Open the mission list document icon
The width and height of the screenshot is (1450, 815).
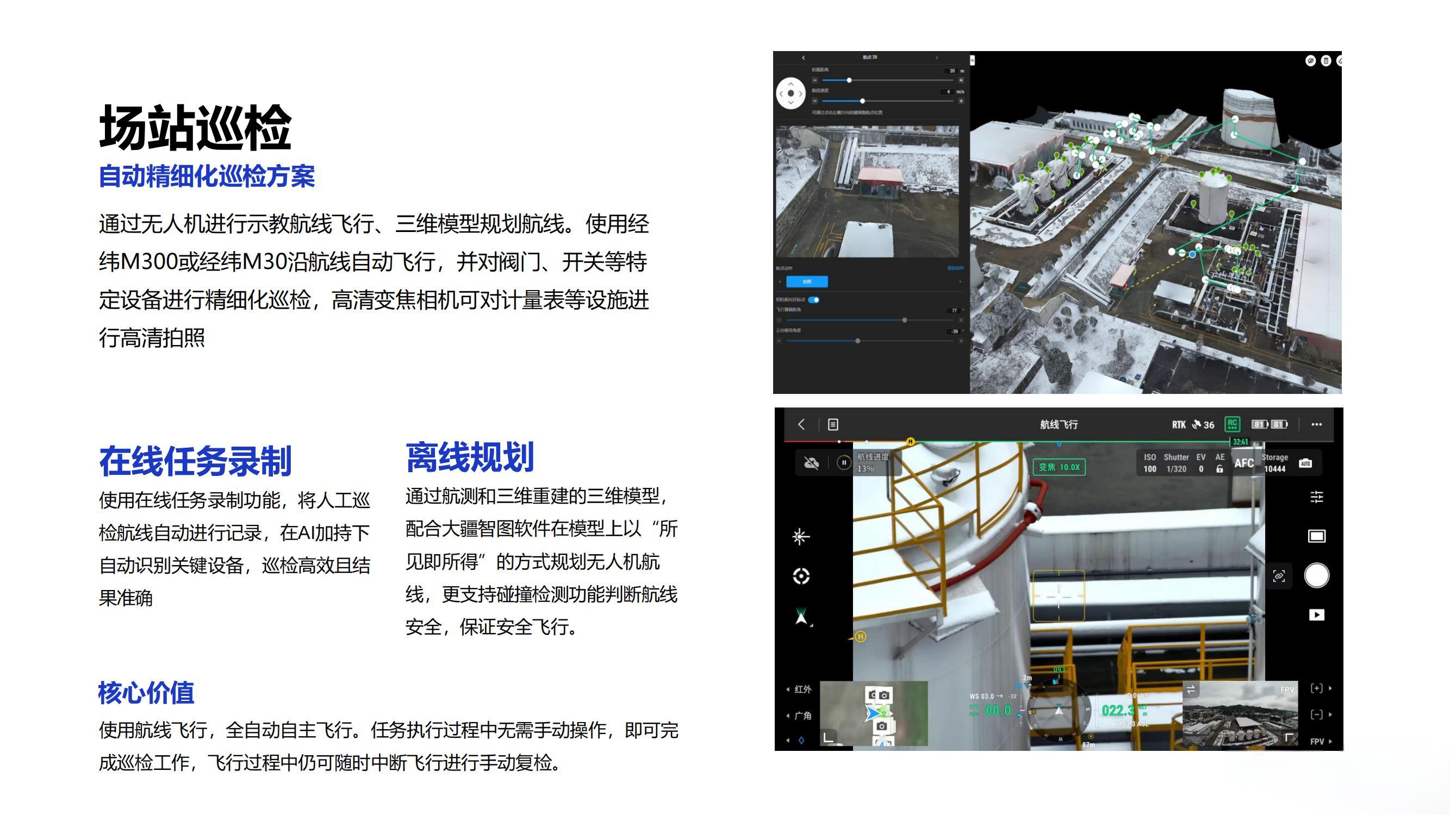pos(833,425)
